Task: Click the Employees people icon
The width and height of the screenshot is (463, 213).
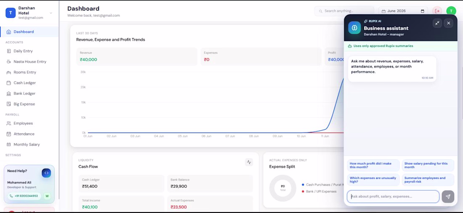Action: 8,124
